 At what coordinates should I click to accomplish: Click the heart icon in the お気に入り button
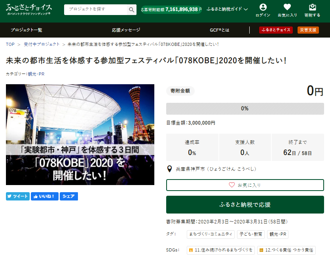(232, 185)
